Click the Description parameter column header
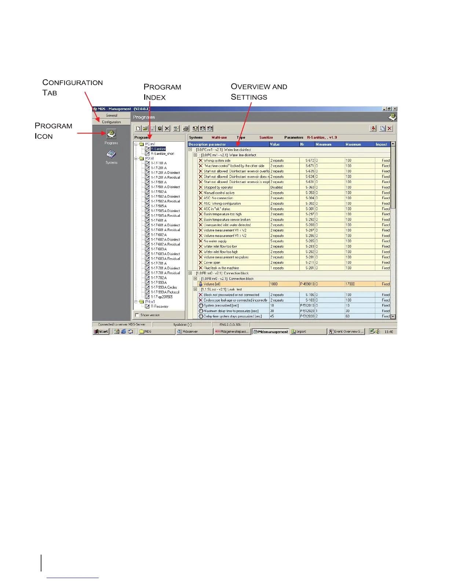 229,145
